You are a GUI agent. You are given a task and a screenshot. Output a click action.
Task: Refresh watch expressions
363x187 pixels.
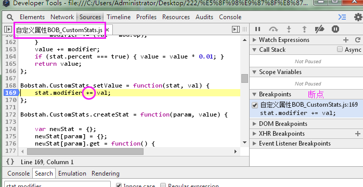click(358, 40)
